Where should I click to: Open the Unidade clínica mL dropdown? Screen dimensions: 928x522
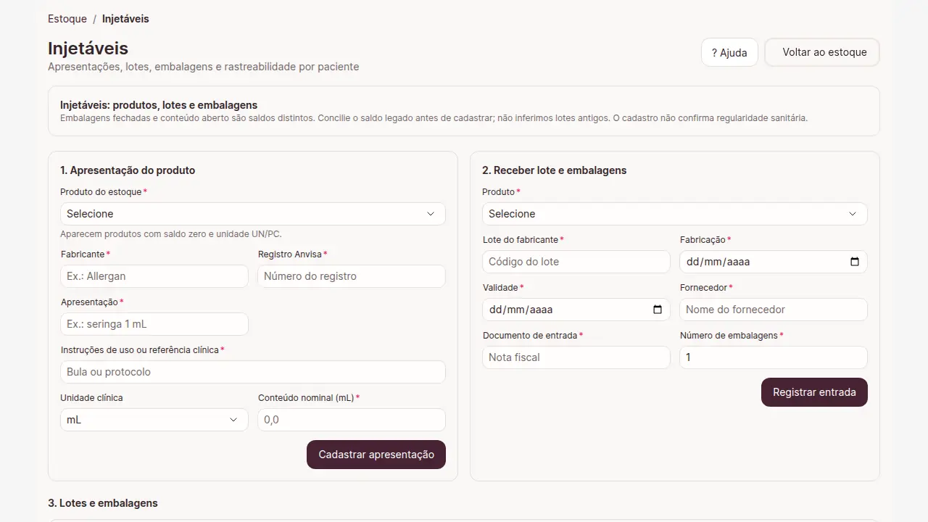(x=154, y=420)
